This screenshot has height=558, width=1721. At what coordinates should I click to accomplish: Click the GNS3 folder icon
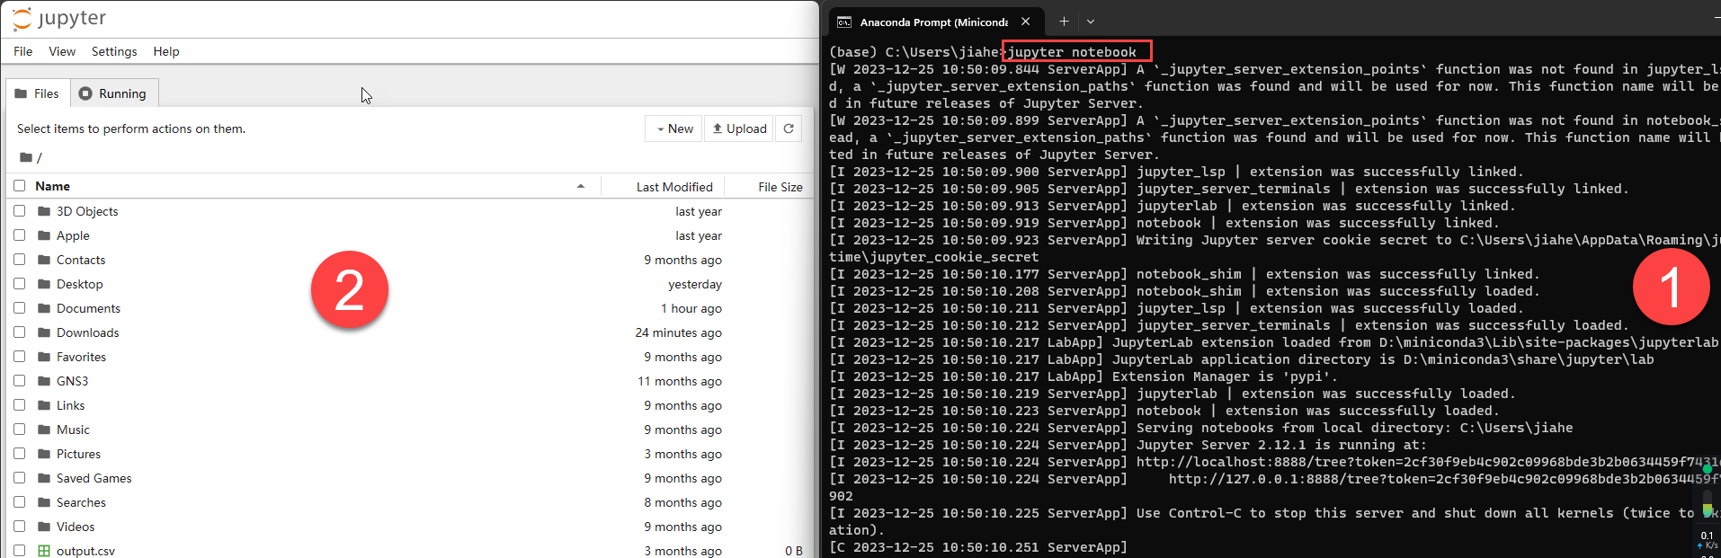tap(44, 381)
